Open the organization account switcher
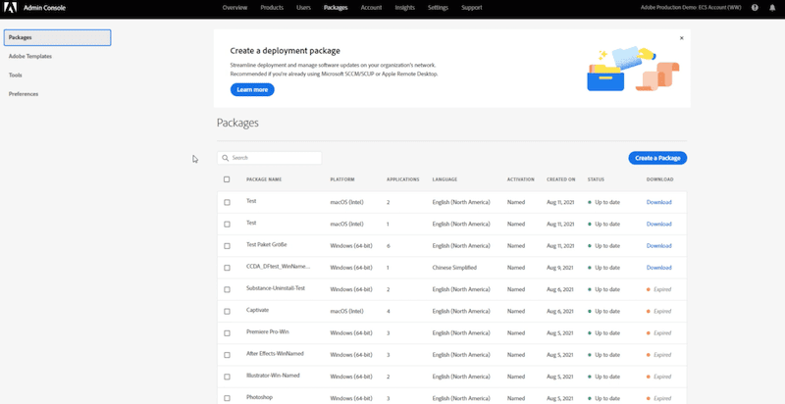Screen dimensions: 785x404 pyautogui.click(x=693, y=8)
